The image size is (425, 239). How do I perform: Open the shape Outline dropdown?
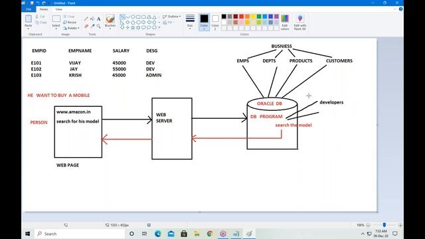click(171, 17)
